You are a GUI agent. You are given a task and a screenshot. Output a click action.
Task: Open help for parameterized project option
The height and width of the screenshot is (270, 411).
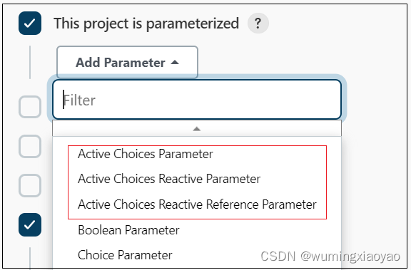click(258, 24)
